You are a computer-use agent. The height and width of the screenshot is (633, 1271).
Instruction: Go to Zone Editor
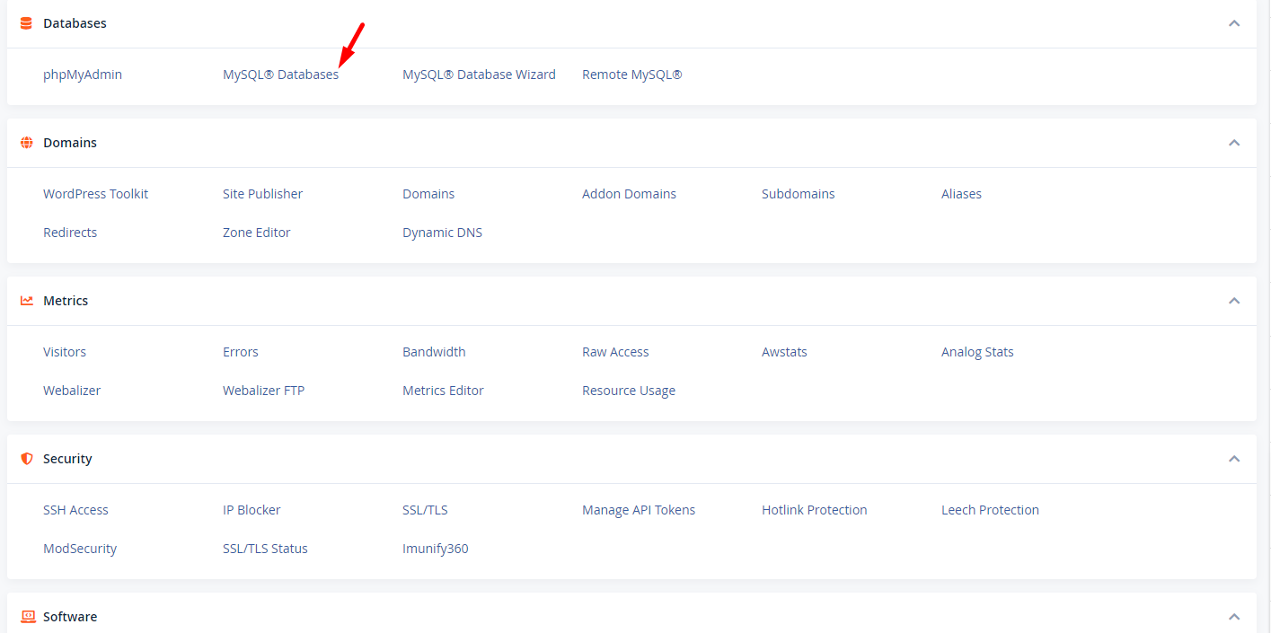pyautogui.click(x=256, y=233)
